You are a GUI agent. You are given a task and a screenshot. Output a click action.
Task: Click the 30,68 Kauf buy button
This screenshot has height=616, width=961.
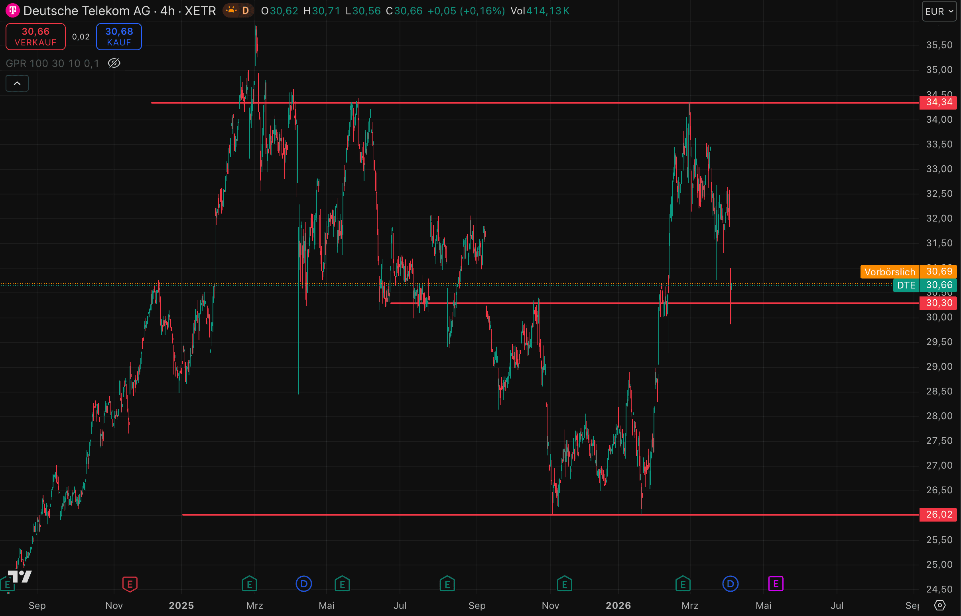click(x=119, y=36)
